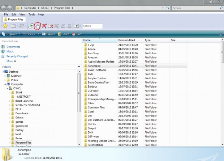Click the magnifier icon in the top search box

(x=221, y=8)
